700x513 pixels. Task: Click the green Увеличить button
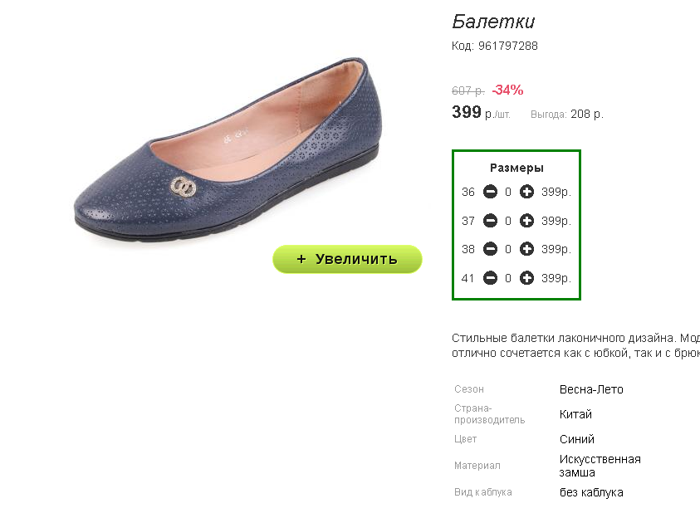point(347,259)
